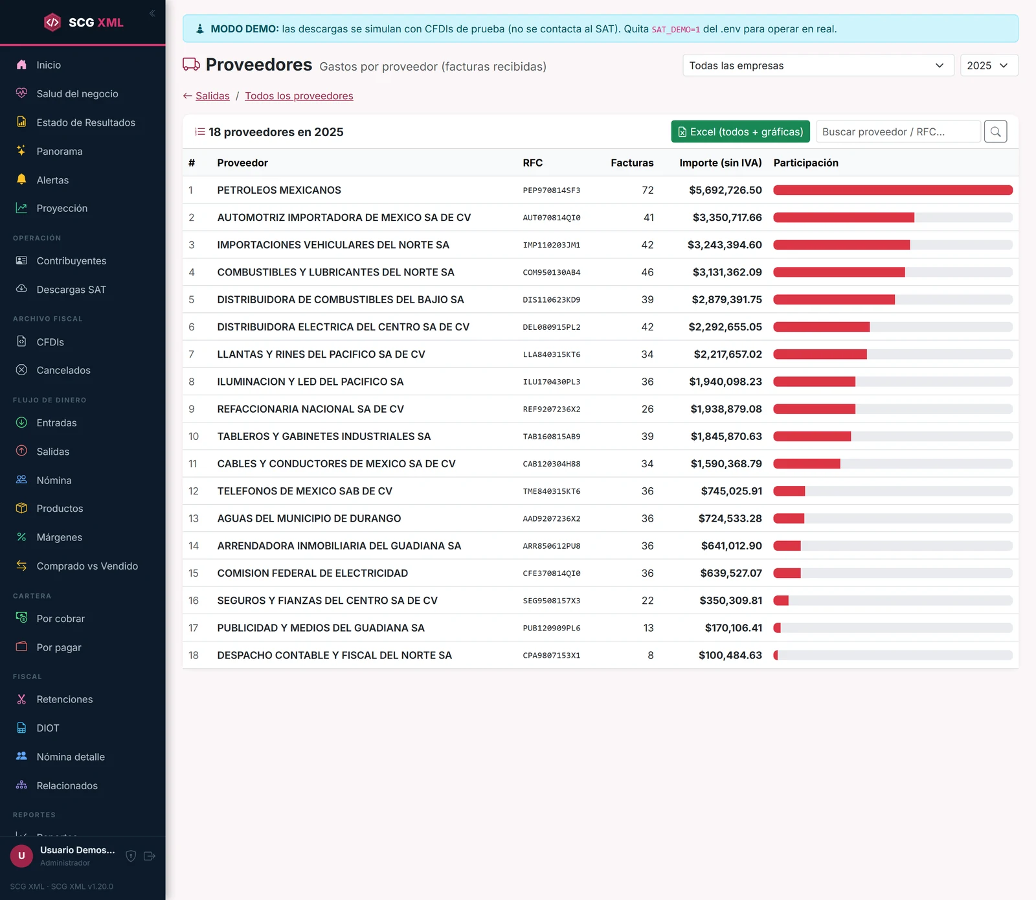Click the shield icon beside the user name
This screenshot has width=1036, height=900.
coord(131,856)
